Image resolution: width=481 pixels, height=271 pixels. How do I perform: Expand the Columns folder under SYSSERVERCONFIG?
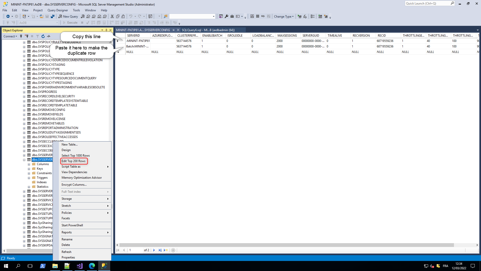[x=29, y=164]
